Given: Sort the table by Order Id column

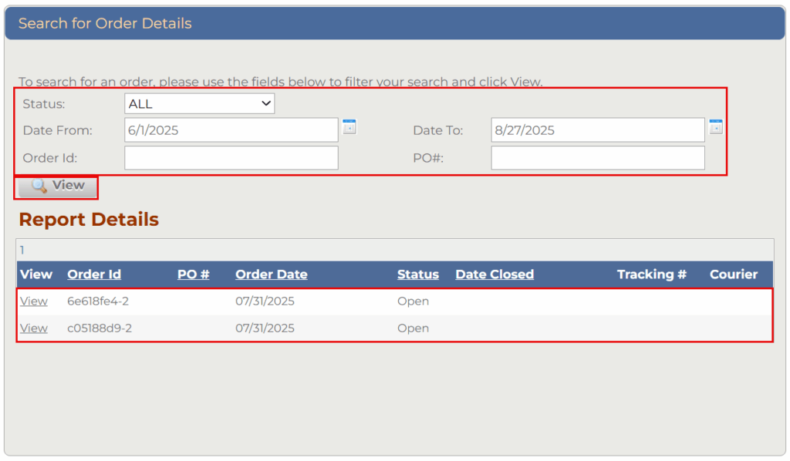Looking at the screenshot, I should [94, 274].
